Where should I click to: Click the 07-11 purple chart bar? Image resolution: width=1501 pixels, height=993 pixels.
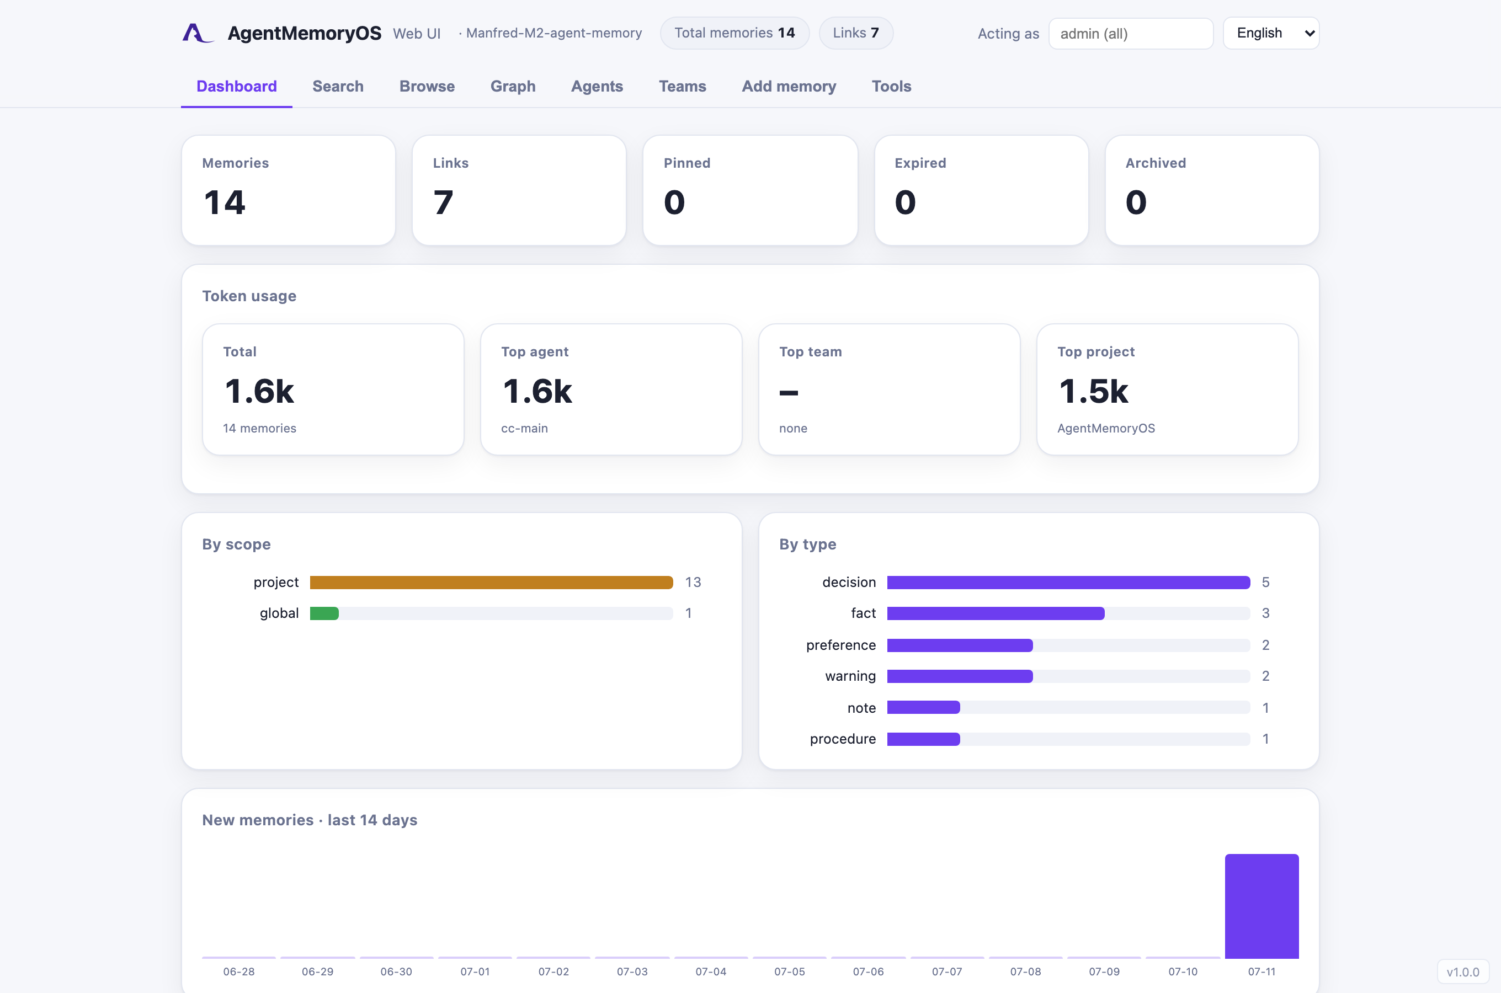point(1261,906)
